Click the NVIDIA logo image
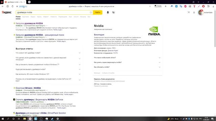This screenshot has width=216, height=121. coord(154,31)
